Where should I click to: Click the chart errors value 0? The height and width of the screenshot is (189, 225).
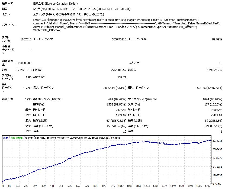(x=31, y=50)
